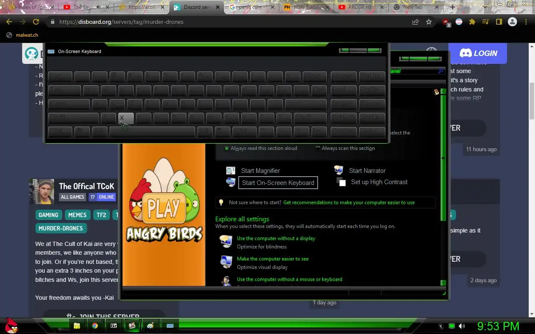Click the ALL GAMES category badge
535x334 pixels.
pyautogui.click(x=73, y=197)
